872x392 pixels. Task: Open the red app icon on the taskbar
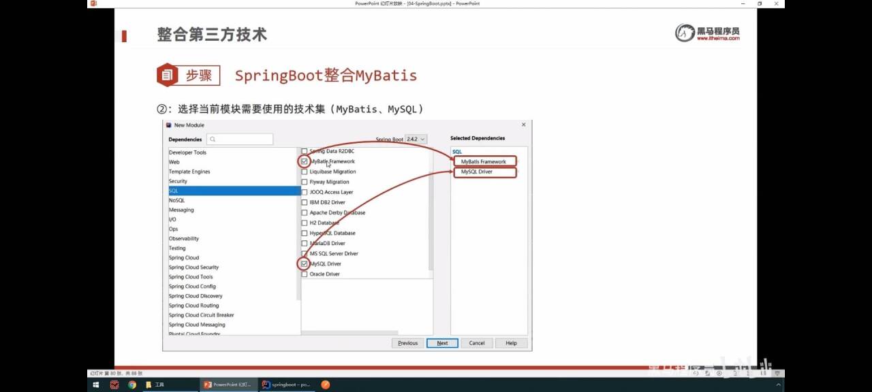pyautogui.click(x=114, y=385)
